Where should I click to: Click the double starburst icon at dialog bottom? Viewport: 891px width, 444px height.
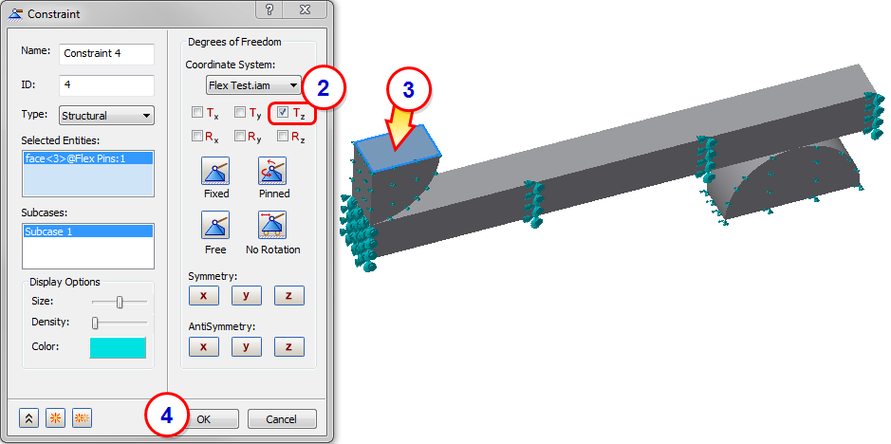click(83, 418)
